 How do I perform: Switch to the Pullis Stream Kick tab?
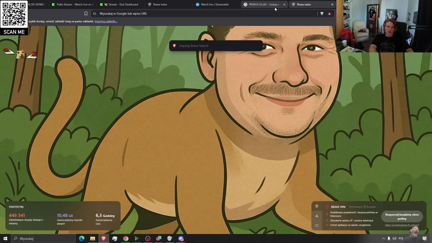coord(72,4)
